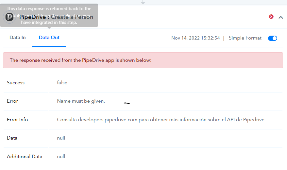Click the timestamp Nov 14, 2022 15:32:54

click(x=195, y=38)
